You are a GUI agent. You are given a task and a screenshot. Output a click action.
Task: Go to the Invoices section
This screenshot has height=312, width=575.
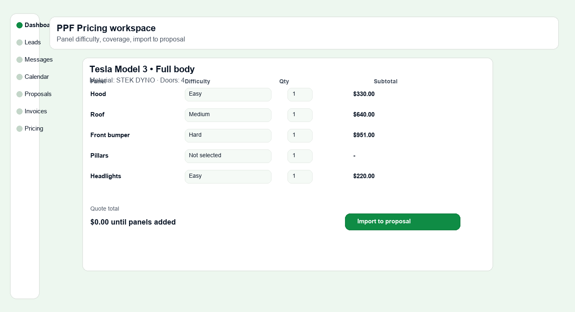[x=36, y=111]
